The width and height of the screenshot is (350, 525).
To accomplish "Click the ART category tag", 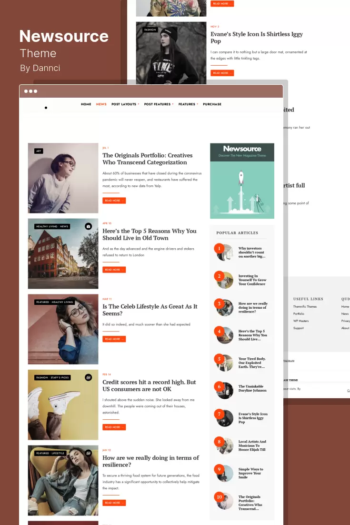I will click(39, 151).
